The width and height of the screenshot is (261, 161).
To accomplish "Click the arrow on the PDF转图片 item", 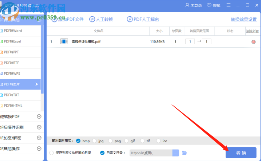I will click(x=36, y=84).
